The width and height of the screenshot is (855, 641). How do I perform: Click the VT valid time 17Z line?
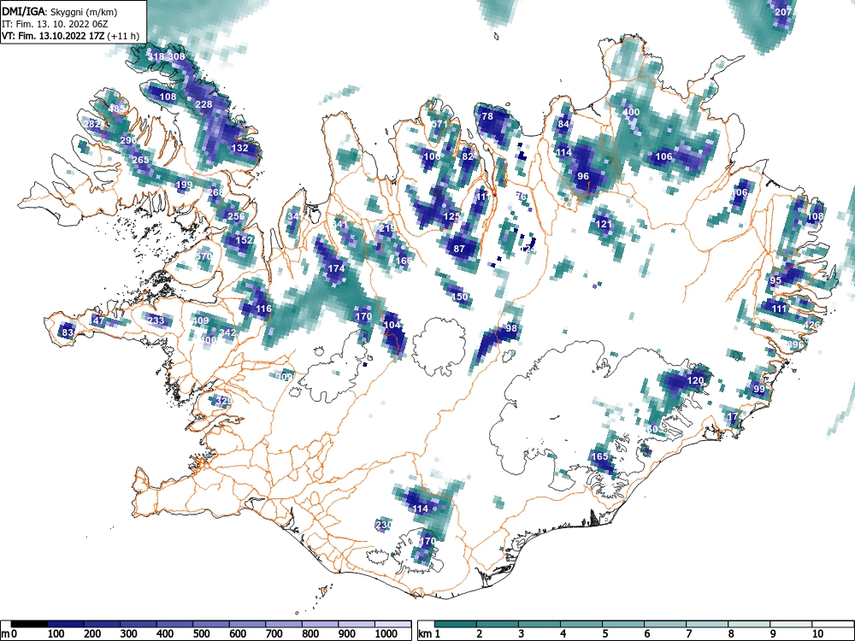point(70,36)
